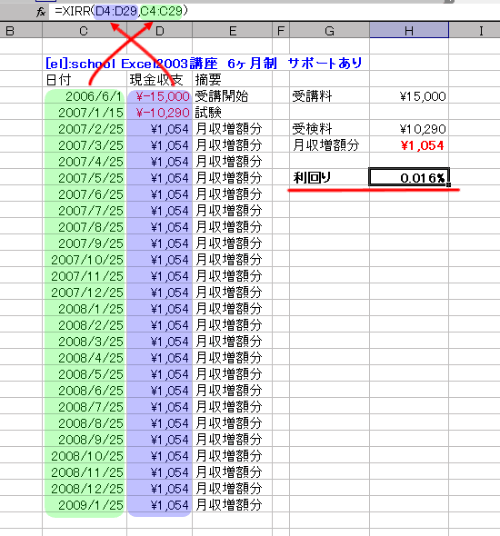Select date cell 2007/5/25
Viewport: 500px width, 536px height.
85,178
